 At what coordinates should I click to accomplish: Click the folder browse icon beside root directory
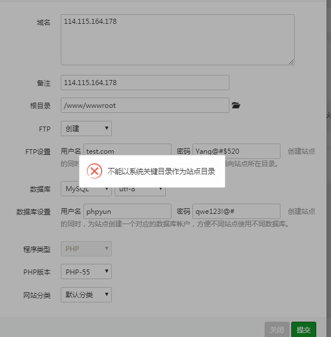tap(236, 106)
